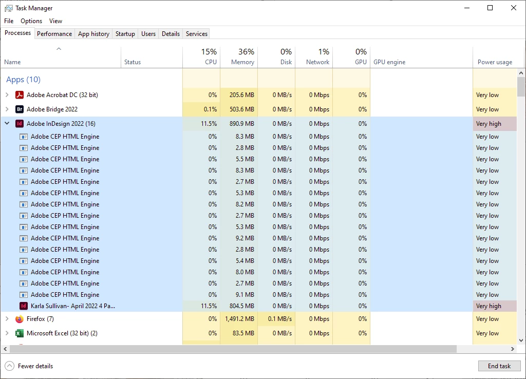Click the horizontal scrollbar left arrow
The width and height of the screenshot is (526, 379).
[x=5, y=349]
